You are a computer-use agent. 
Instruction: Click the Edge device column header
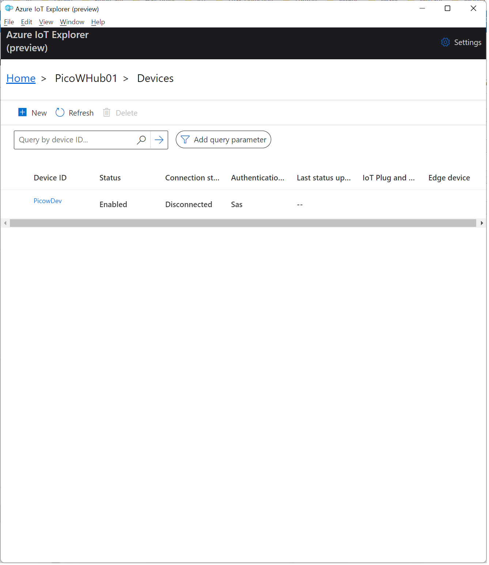click(x=449, y=178)
